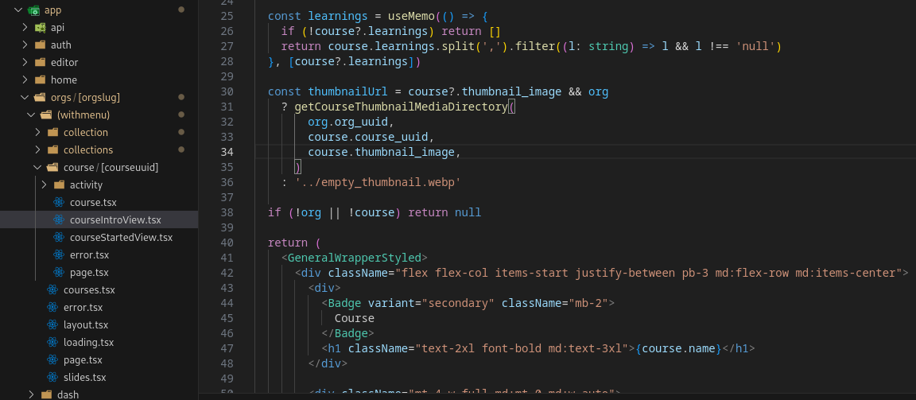Click the React icon beside courseIntroView.tsx
Screen dimensions: 916x400
(x=59, y=220)
